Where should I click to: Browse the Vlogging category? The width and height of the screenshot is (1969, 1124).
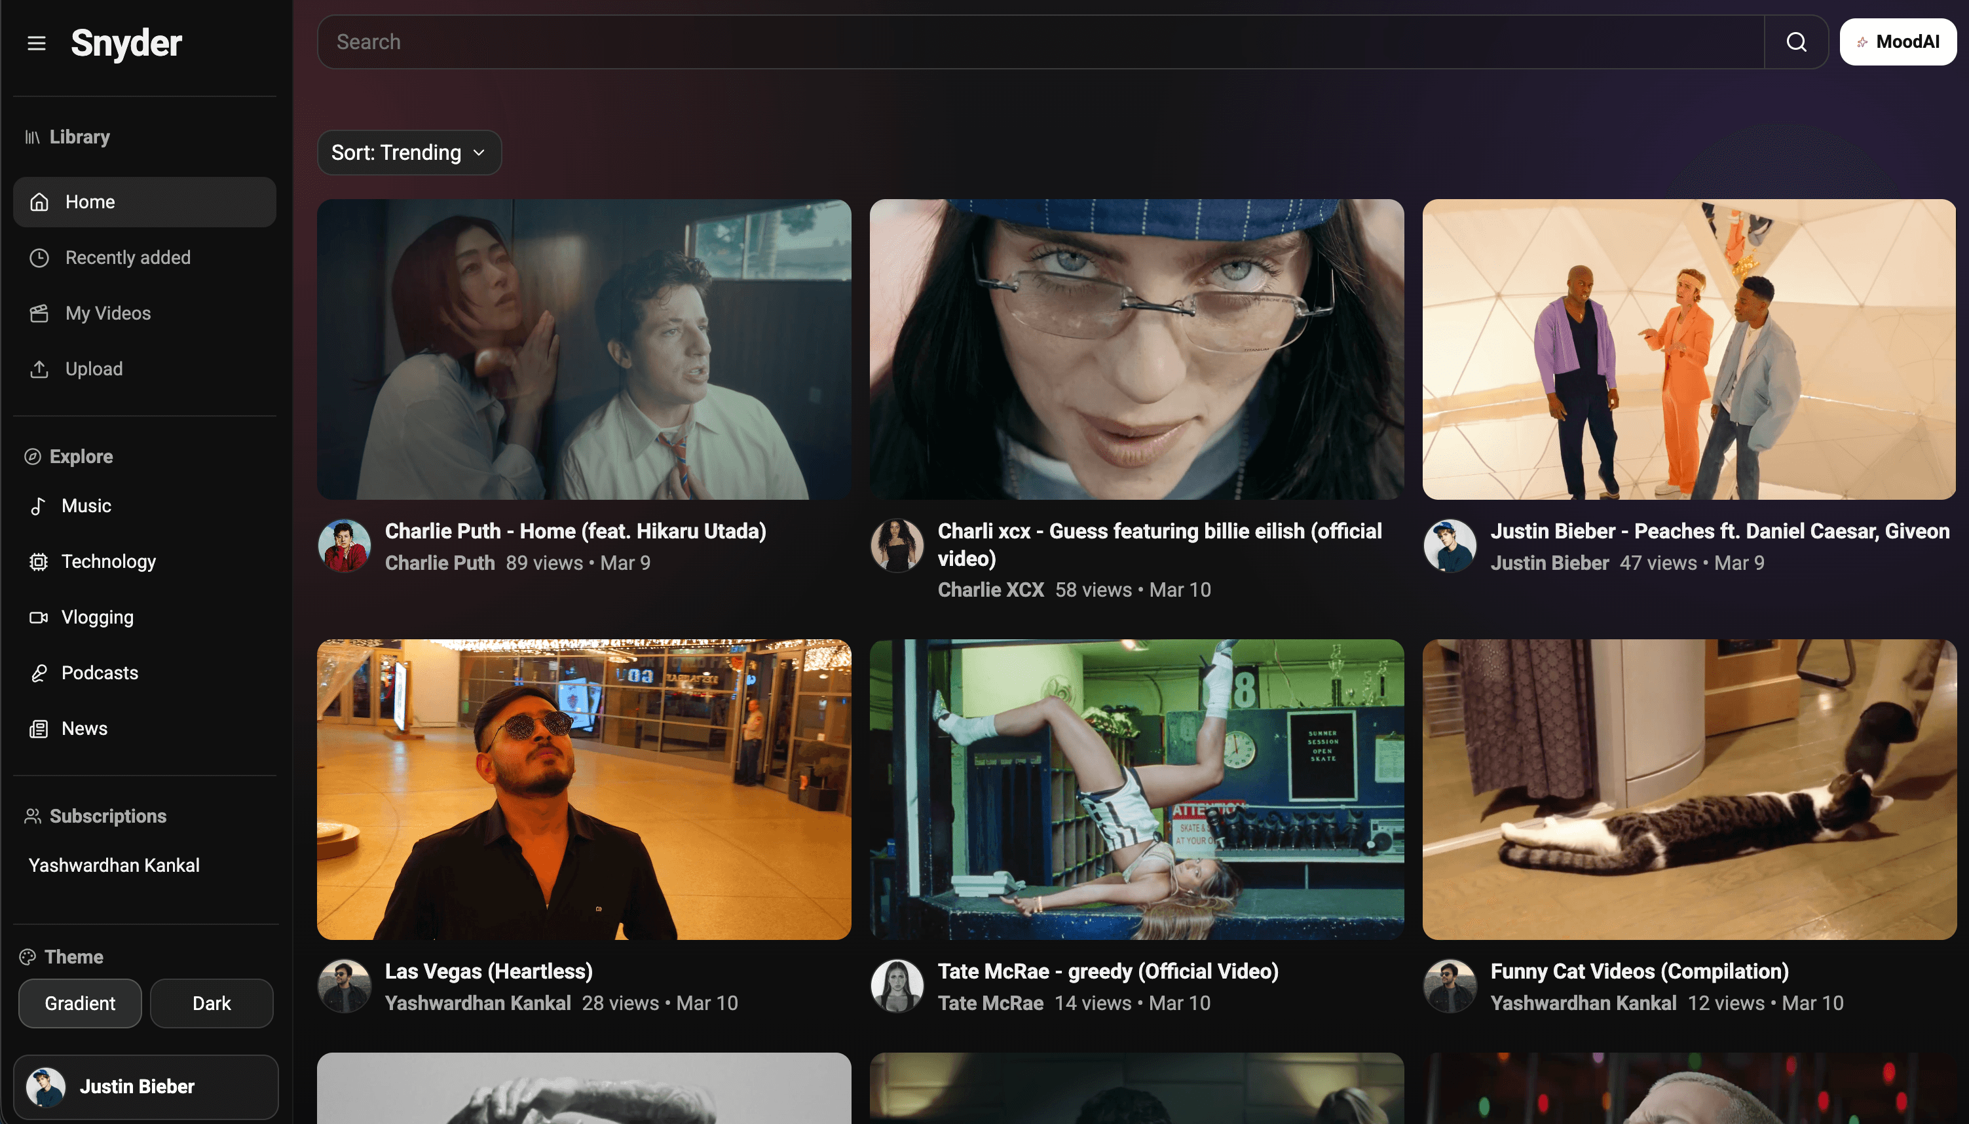click(x=144, y=618)
